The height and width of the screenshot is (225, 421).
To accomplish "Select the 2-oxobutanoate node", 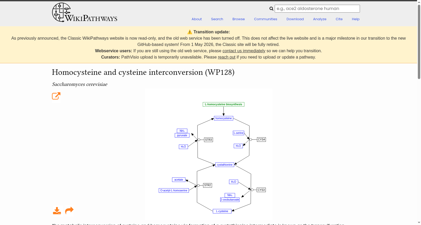I will pos(230,200).
